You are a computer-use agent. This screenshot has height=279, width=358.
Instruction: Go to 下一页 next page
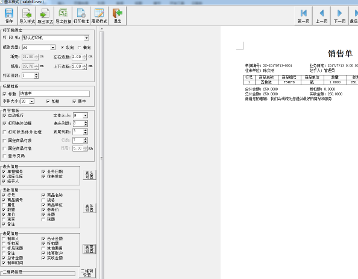coord(339,16)
